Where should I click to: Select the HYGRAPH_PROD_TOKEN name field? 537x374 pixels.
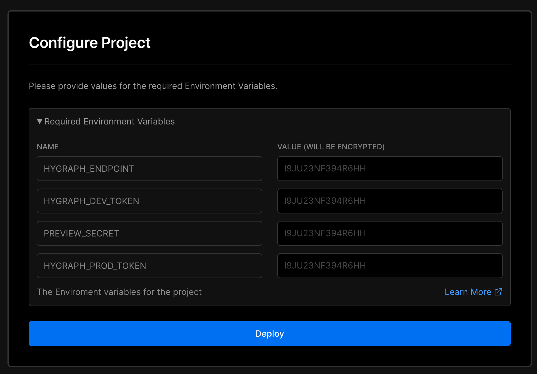coord(149,266)
